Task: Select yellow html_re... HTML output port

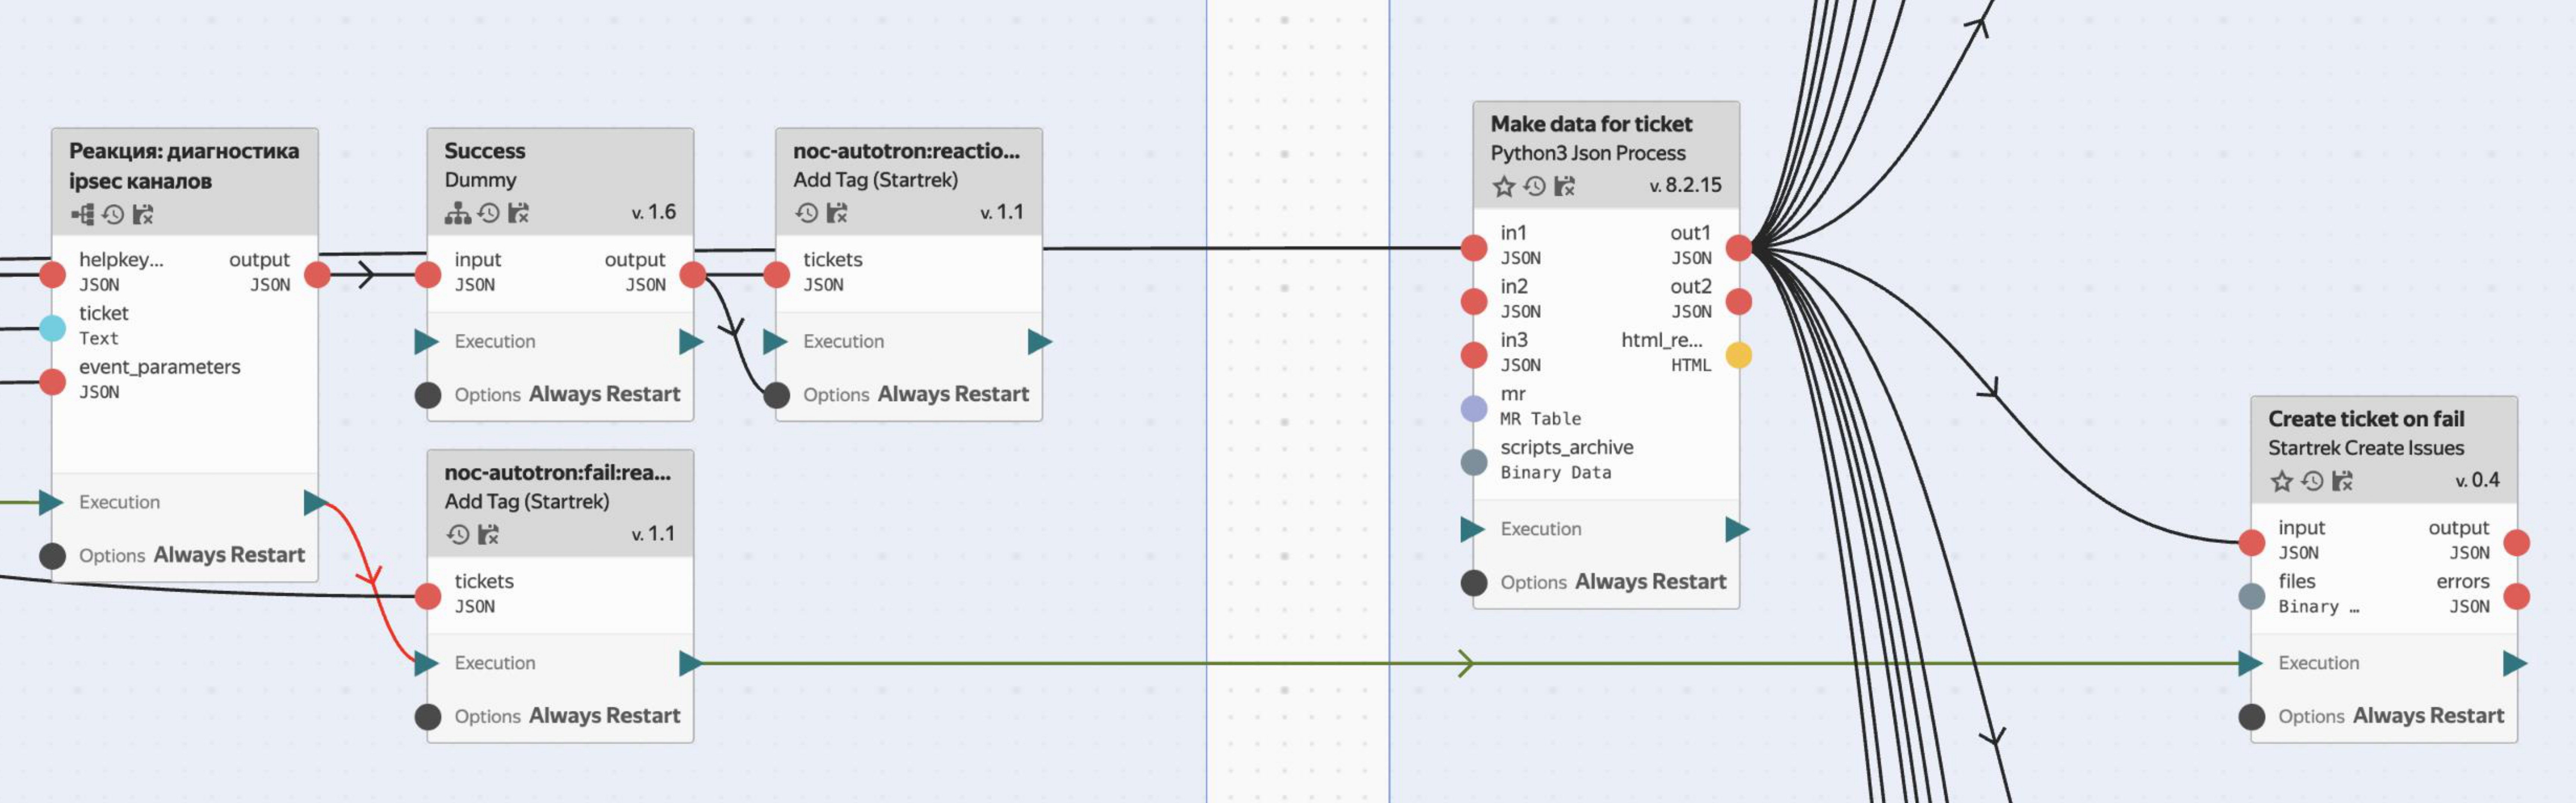Action: point(1739,355)
